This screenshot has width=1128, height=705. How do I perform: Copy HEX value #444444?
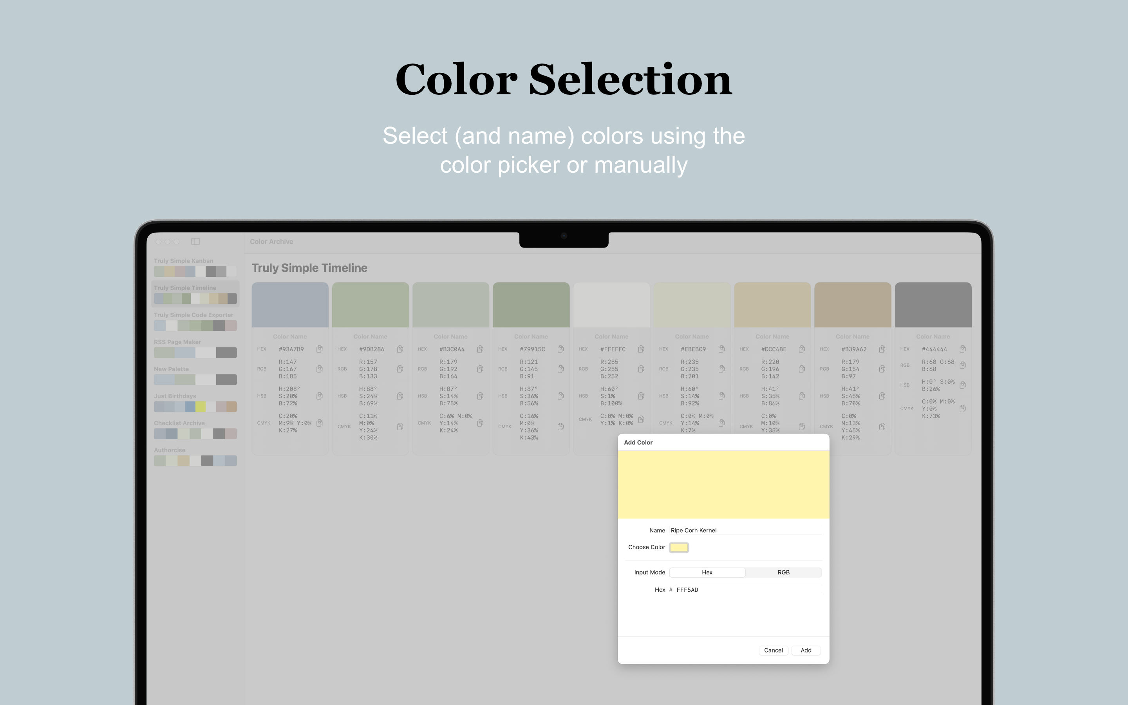tap(963, 349)
